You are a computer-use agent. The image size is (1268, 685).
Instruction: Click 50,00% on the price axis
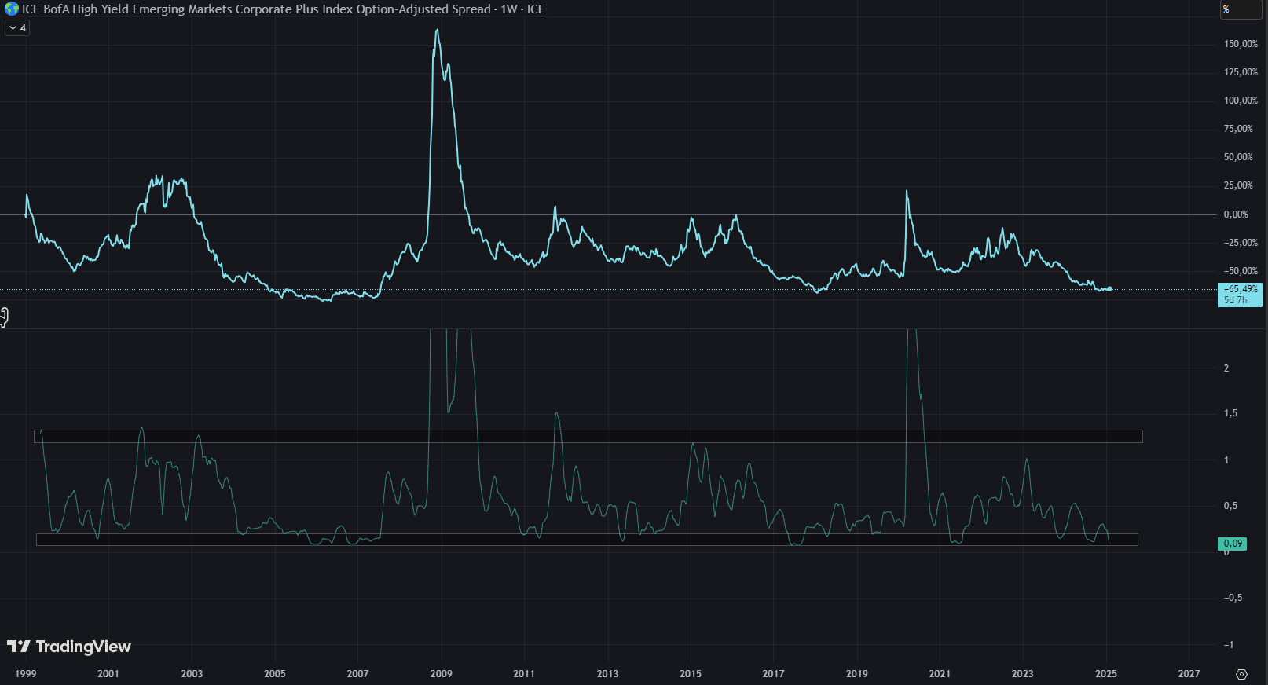[x=1238, y=157]
